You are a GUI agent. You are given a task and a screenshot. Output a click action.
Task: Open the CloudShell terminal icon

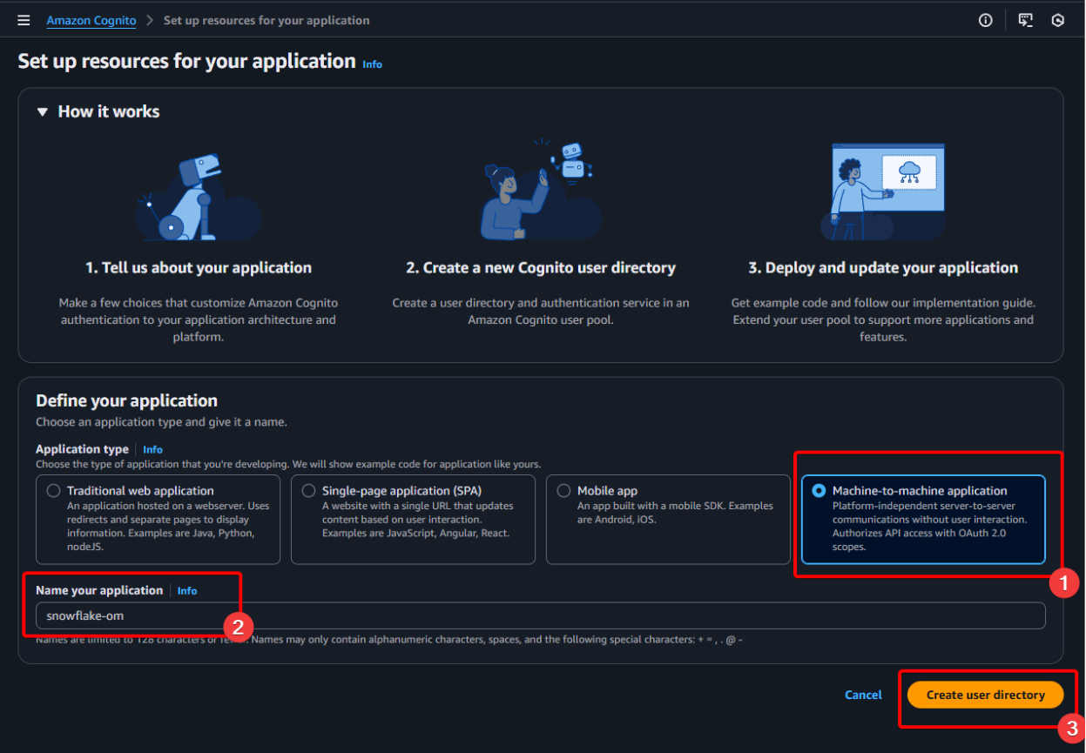coord(1026,20)
